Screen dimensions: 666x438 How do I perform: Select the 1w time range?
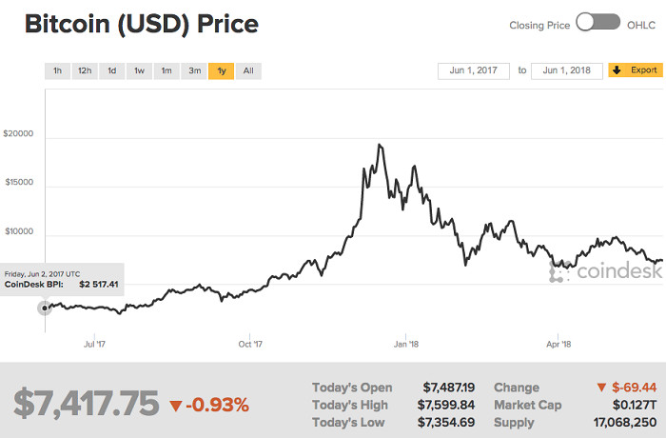coord(139,71)
